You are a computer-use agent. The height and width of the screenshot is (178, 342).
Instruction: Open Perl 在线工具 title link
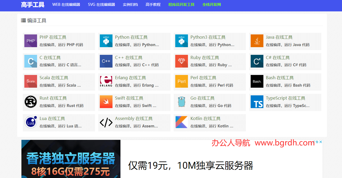(x=203, y=78)
